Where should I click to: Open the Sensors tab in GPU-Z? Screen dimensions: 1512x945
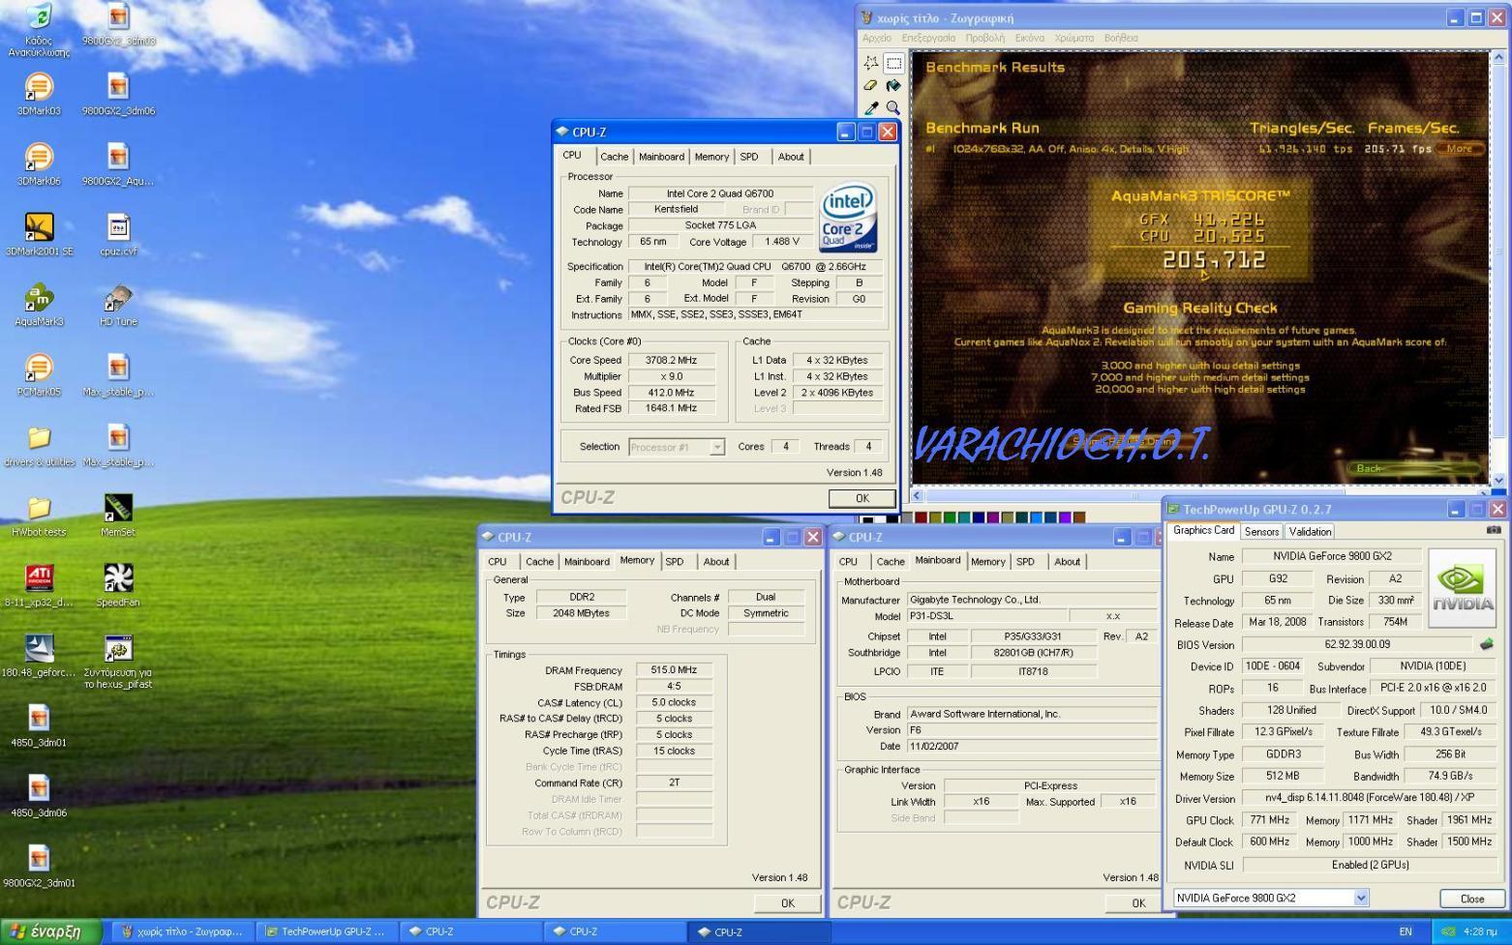1261,532
